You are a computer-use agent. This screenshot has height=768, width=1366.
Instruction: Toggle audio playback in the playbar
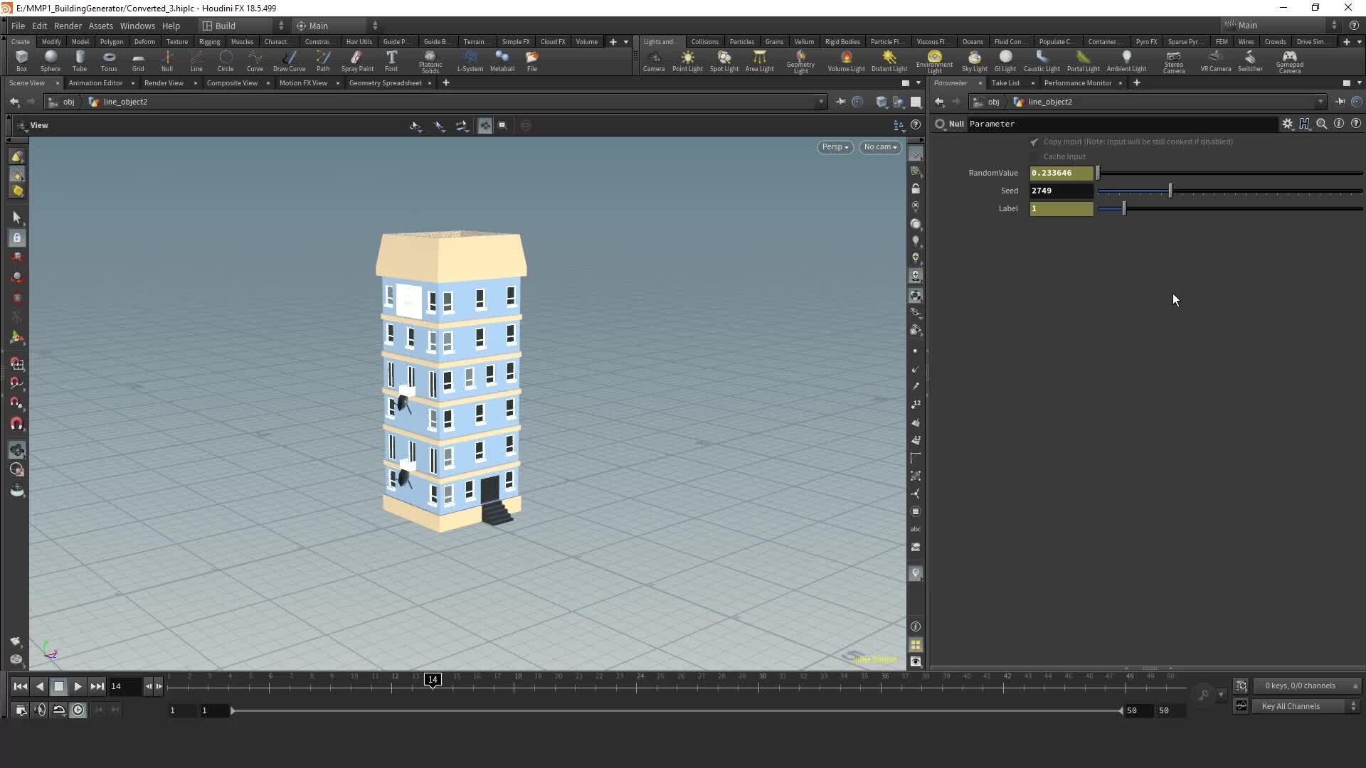click(39, 710)
